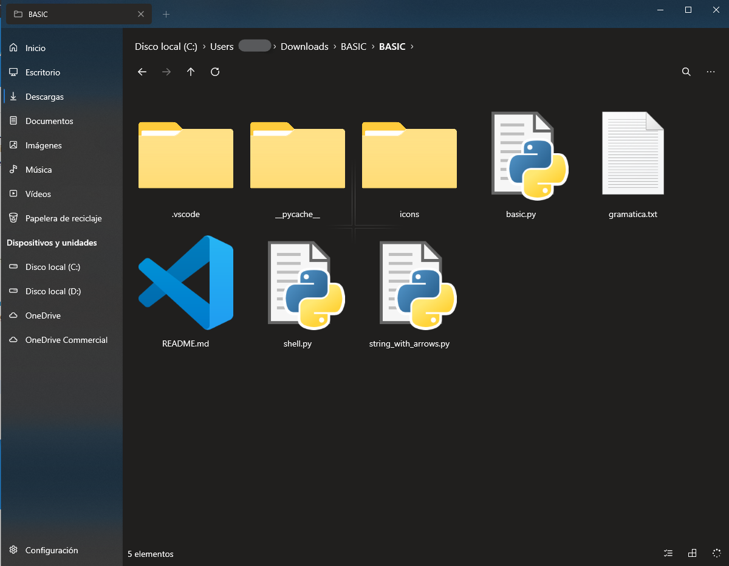Click Users in the breadcrumb path

222,46
